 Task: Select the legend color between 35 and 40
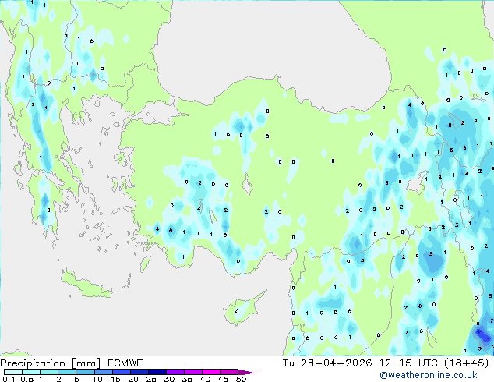193,372
